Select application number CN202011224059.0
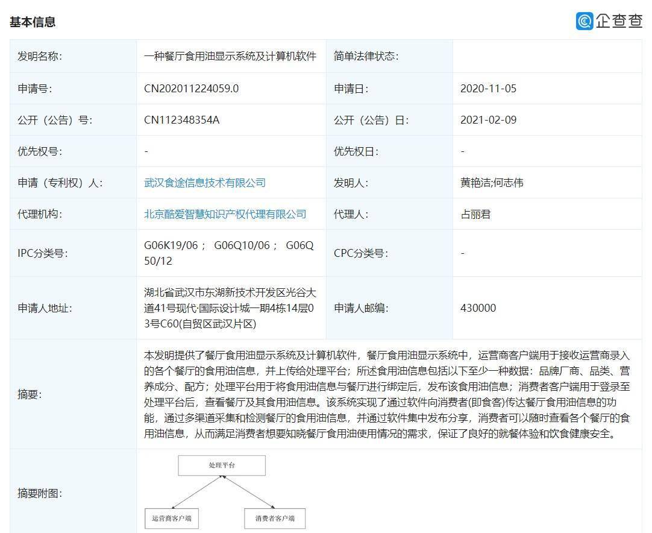The width and height of the screenshot is (652, 533). (191, 89)
